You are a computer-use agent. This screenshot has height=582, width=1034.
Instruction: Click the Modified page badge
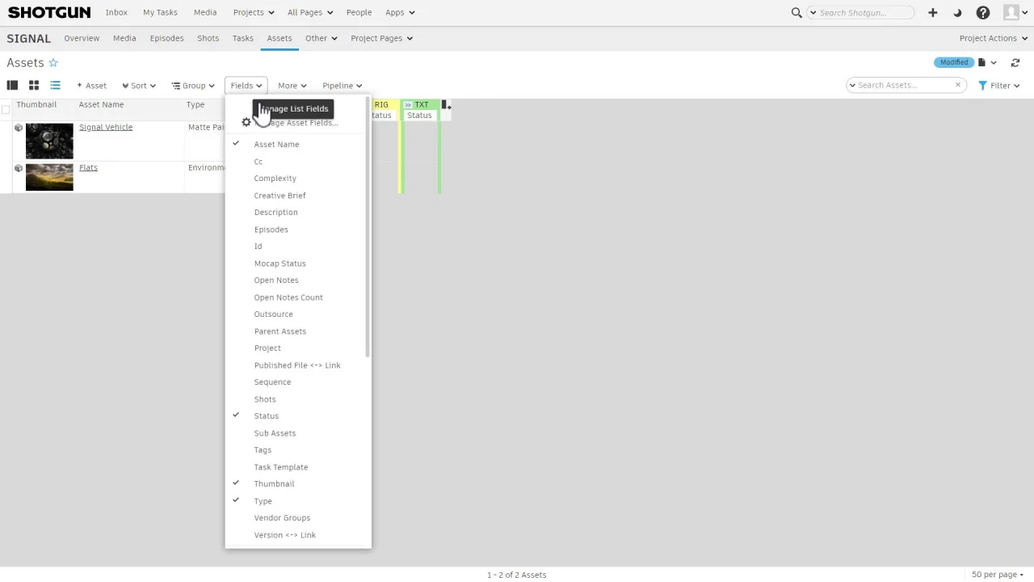953,62
